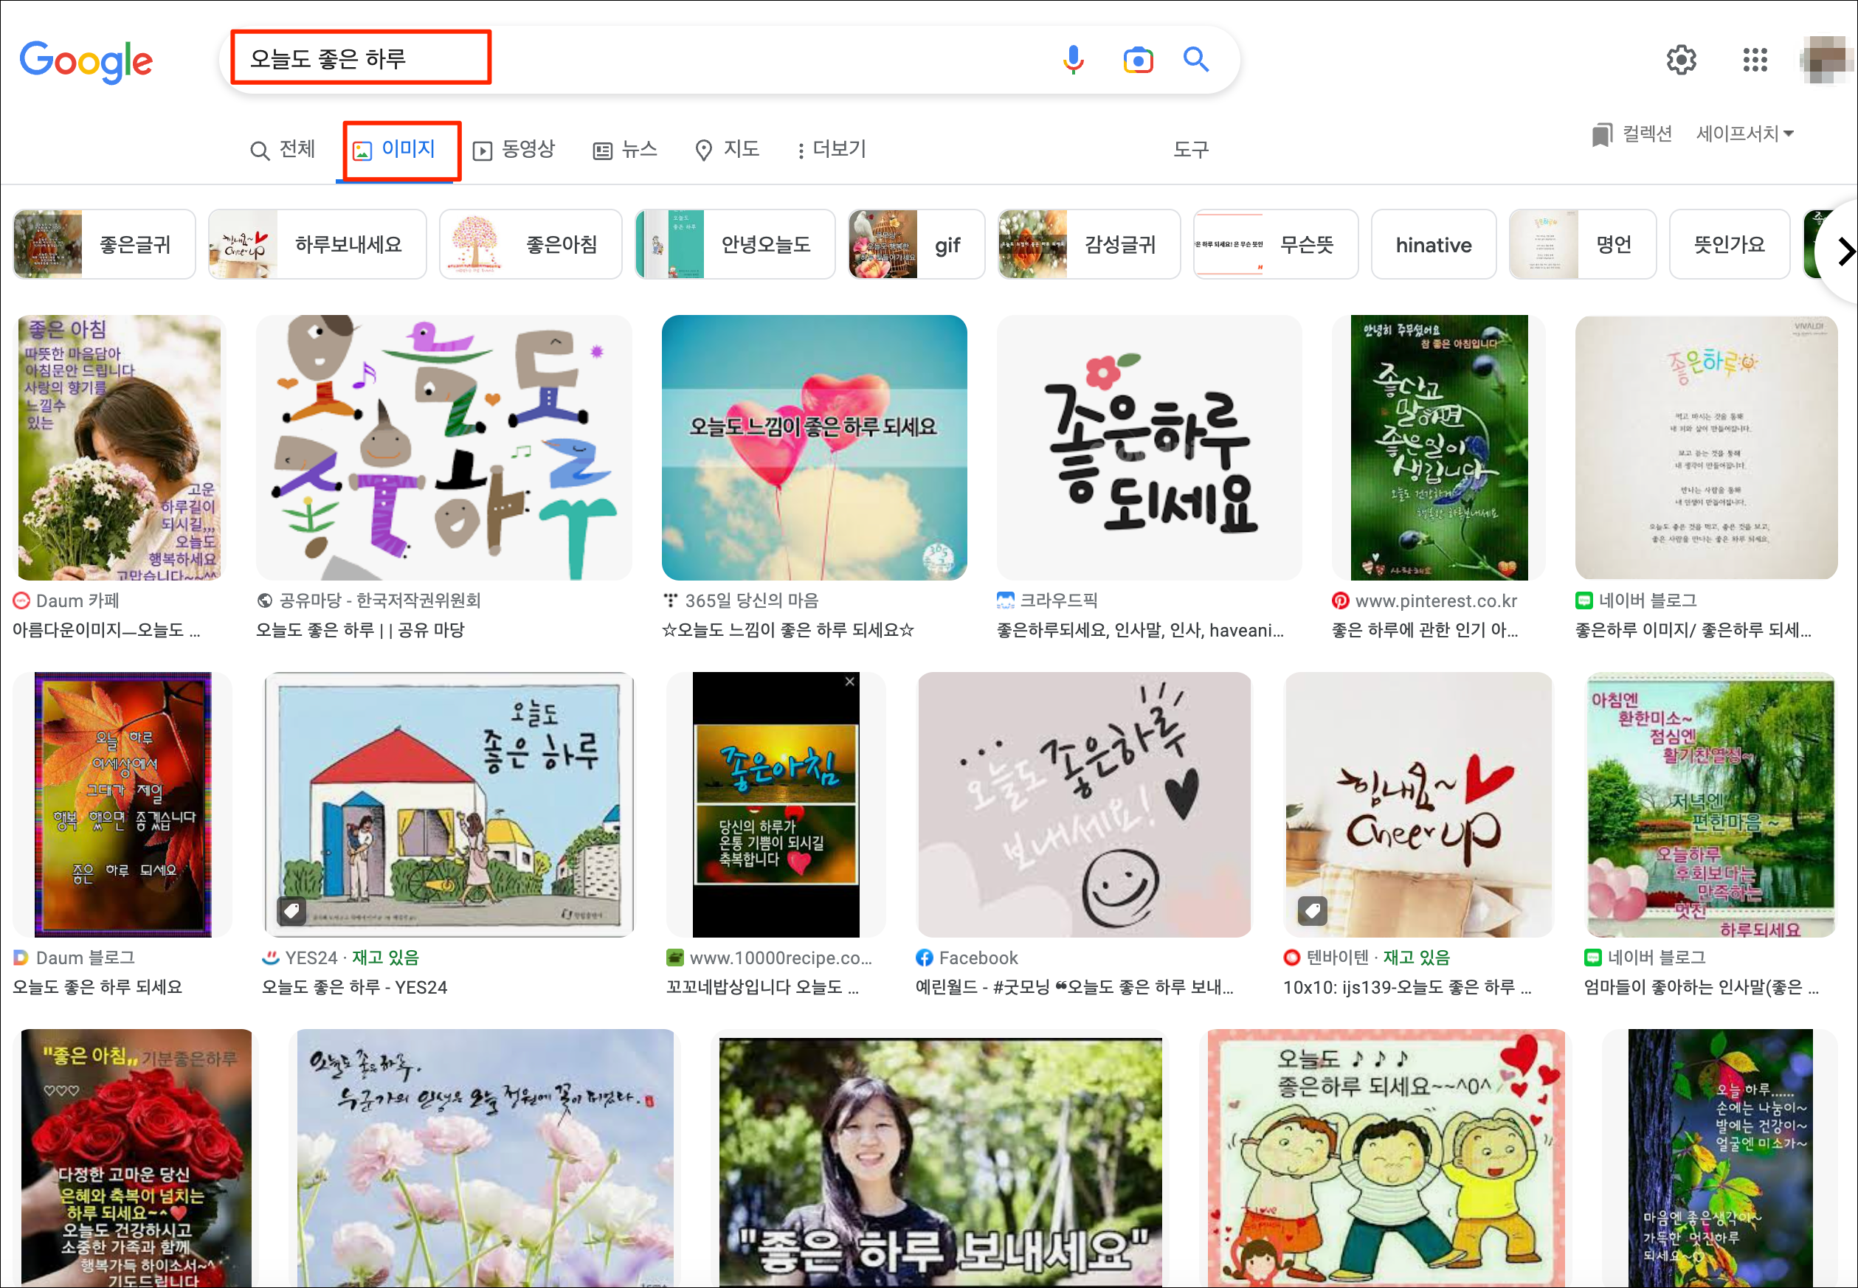Click the user profile avatar
This screenshot has height=1288, width=1858.
pos(1825,60)
